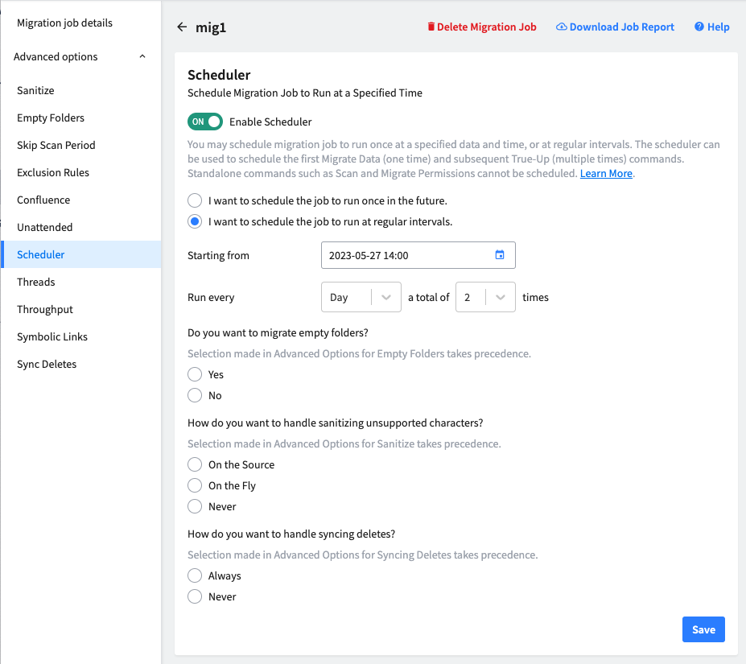Collapse the Advanced options section
This screenshot has height=664, width=746.
(142, 56)
